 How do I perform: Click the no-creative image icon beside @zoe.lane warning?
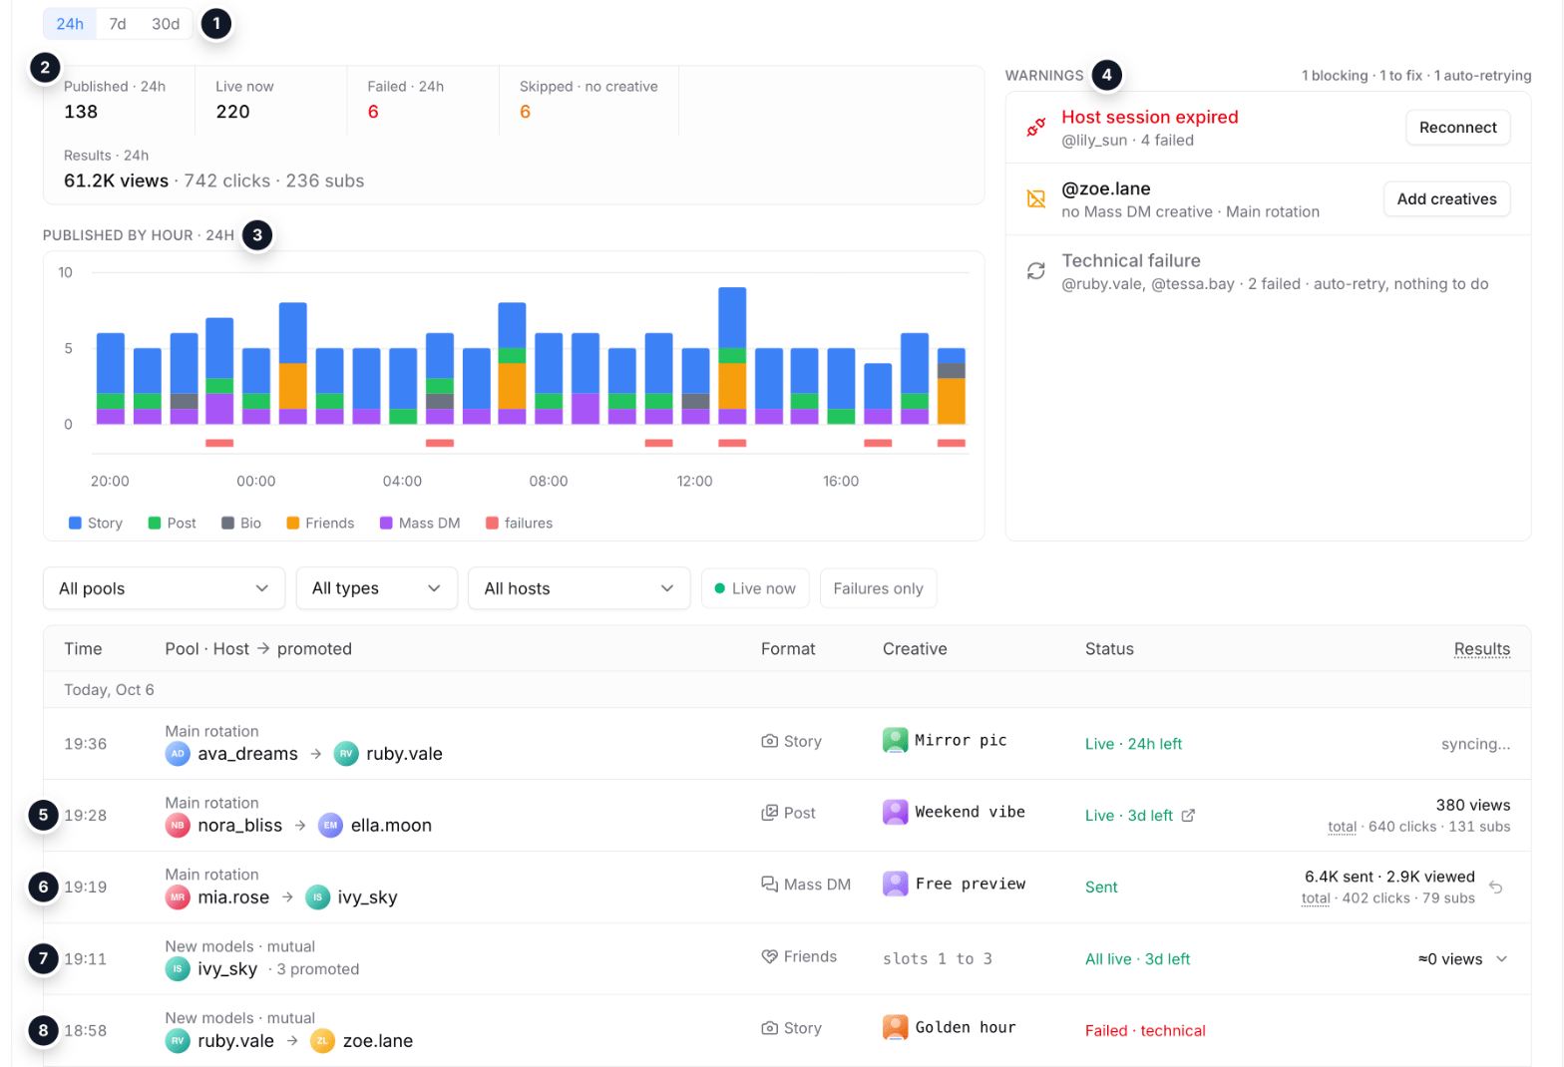pos(1036,199)
